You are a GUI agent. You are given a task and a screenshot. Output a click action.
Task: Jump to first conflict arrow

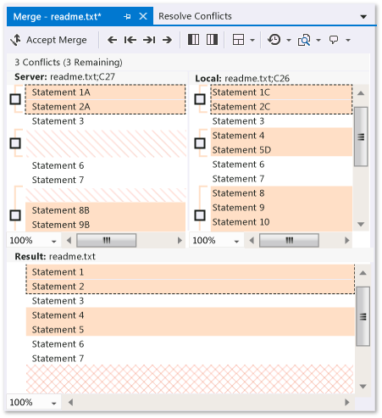130,40
